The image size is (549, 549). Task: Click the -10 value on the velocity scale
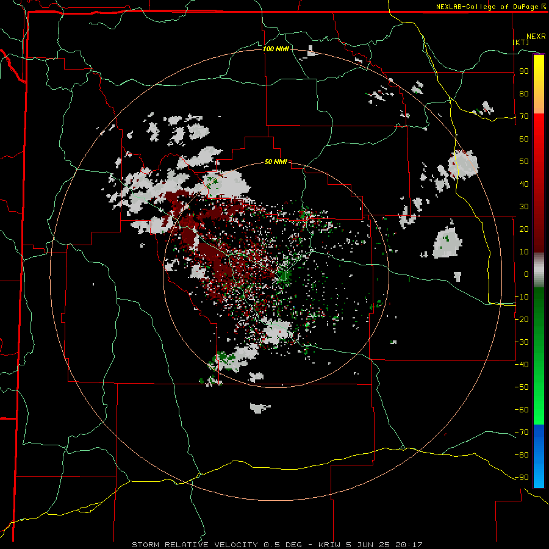point(522,297)
